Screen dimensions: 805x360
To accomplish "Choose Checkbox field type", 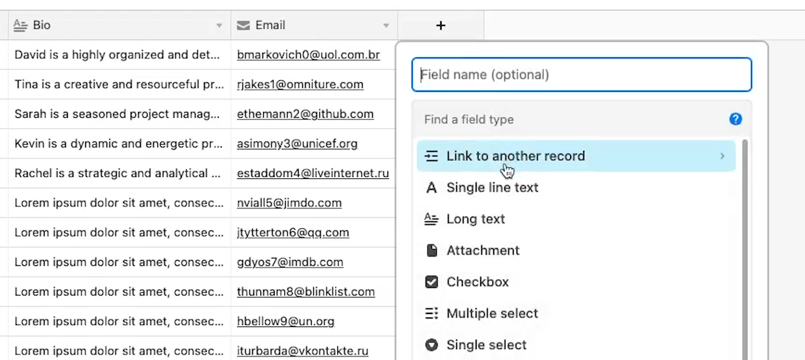I will [576, 282].
